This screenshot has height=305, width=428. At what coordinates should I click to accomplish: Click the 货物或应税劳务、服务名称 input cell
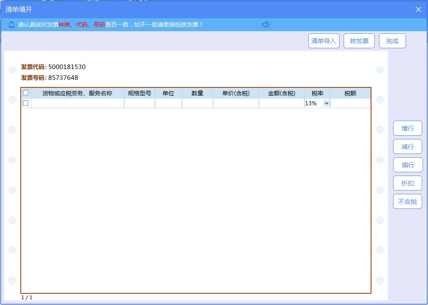(x=77, y=103)
